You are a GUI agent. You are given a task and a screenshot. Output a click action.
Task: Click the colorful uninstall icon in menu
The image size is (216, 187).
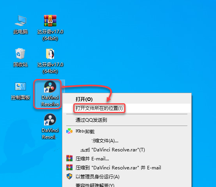pyautogui.click(x=69, y=131)
